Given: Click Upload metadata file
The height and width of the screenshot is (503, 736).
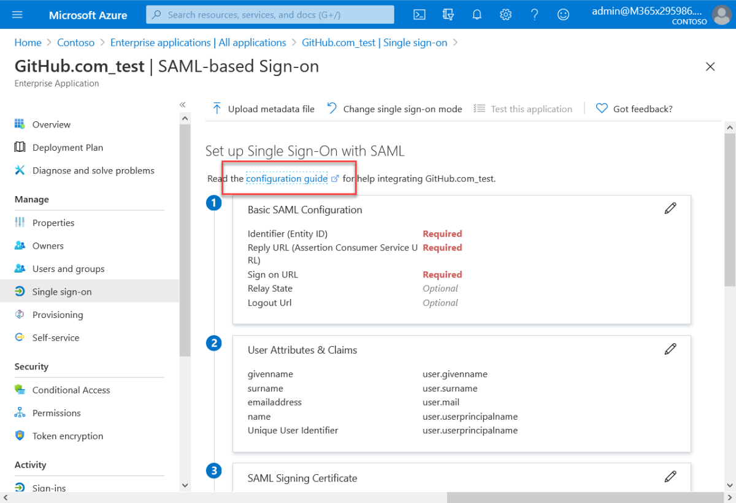Looking at the screenshot, I should coord(263,109).
